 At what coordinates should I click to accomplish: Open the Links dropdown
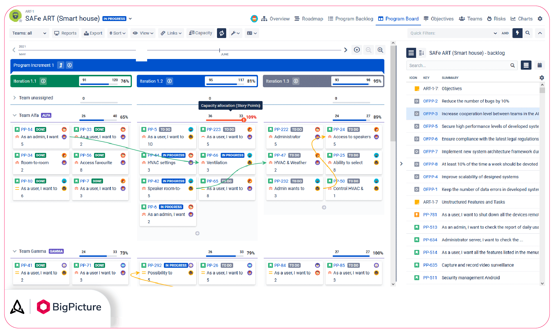click(x=171, y=33)
